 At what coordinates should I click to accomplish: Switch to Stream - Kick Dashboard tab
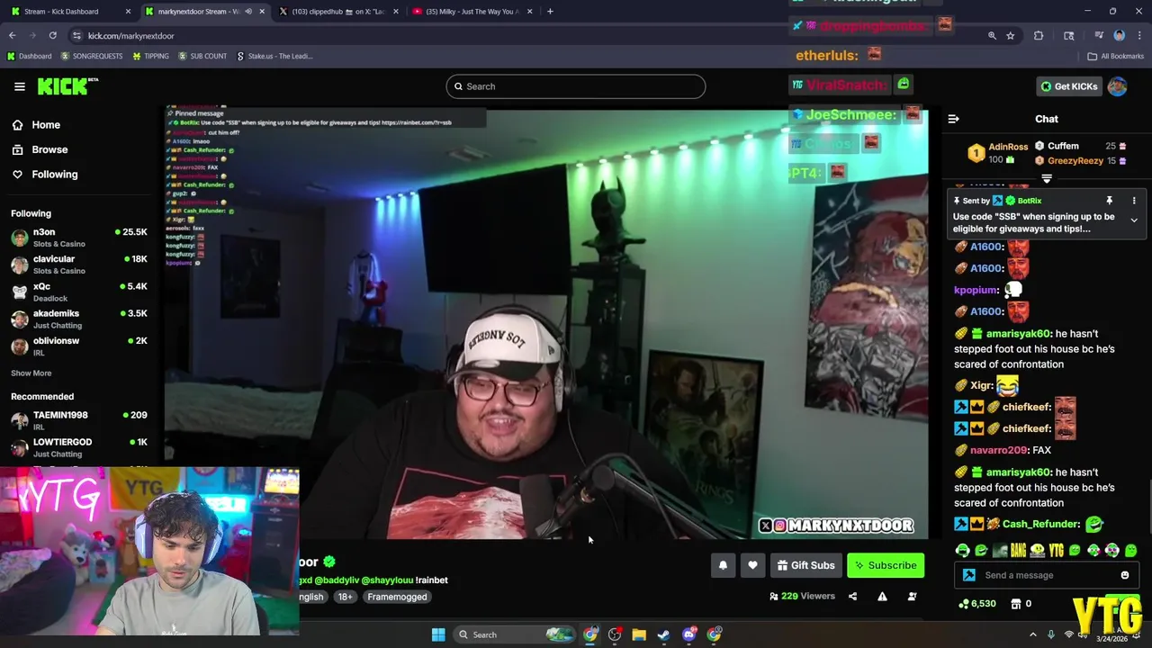pyautogui.click(x=70, y=12)
